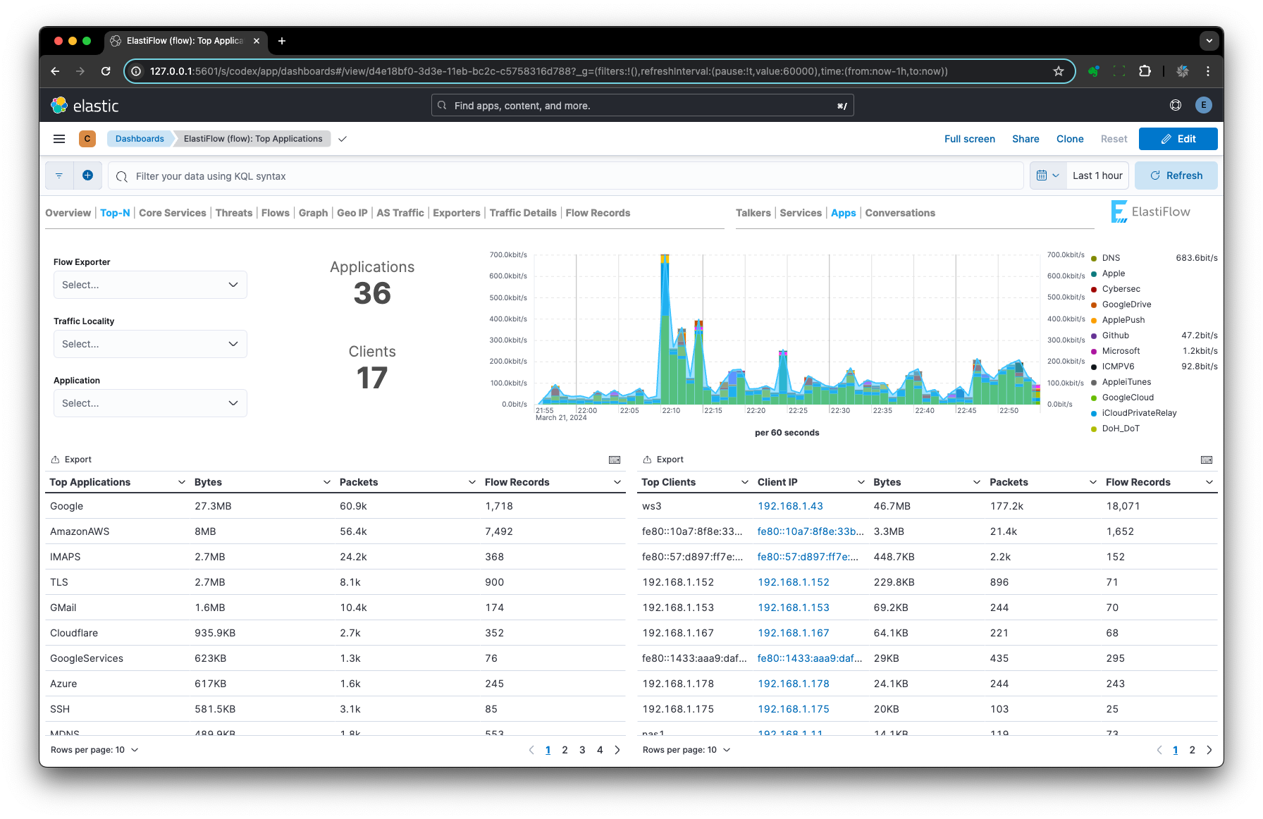The width and height of the screenshot is (1263, 819).
Task: Open the user profile avatar E
Action: click(1204, 105)
